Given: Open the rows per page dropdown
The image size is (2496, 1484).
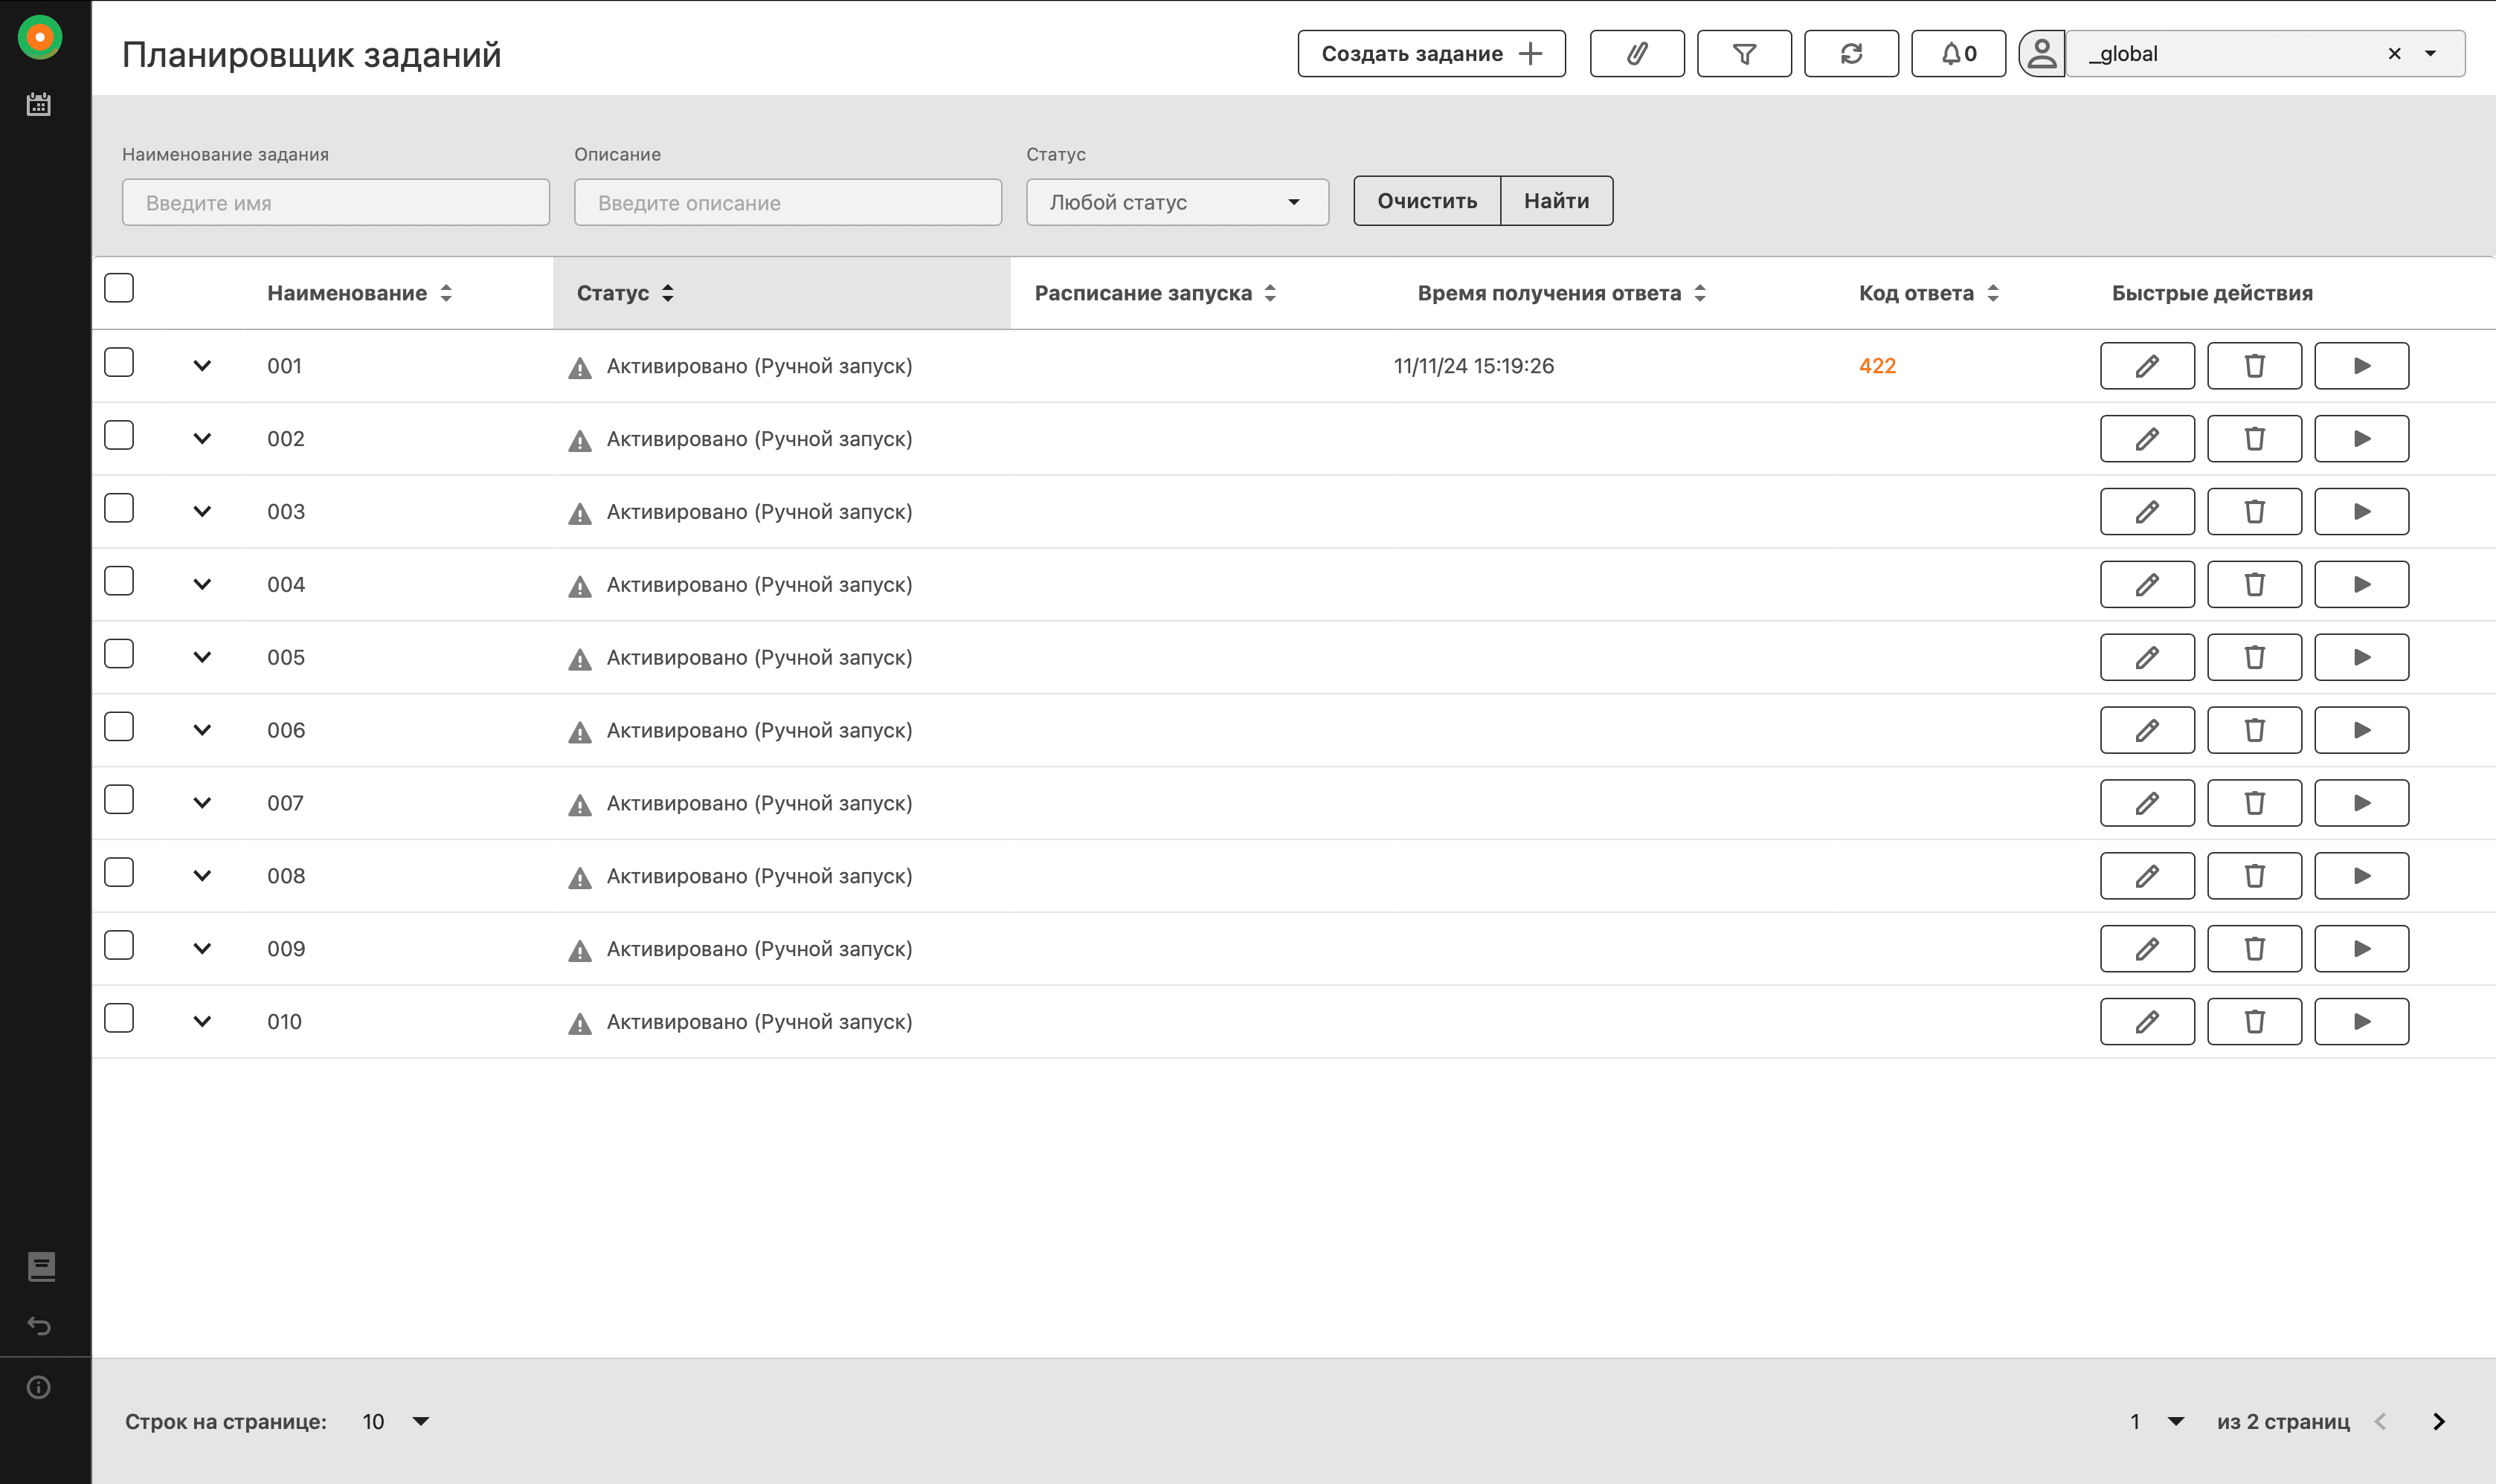Looking at the screenshot, I should pos(396,1421).
